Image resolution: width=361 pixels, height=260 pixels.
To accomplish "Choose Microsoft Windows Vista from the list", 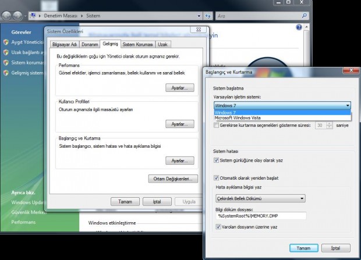I will 282,118.
